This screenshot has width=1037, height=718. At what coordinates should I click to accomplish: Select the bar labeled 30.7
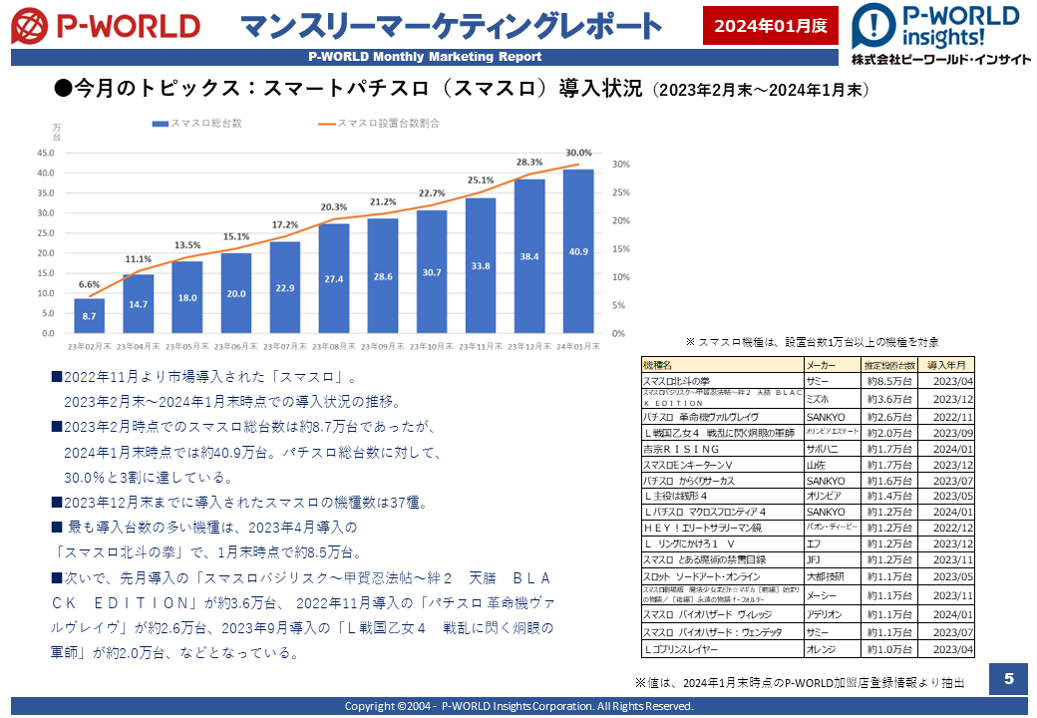point(432,271)
